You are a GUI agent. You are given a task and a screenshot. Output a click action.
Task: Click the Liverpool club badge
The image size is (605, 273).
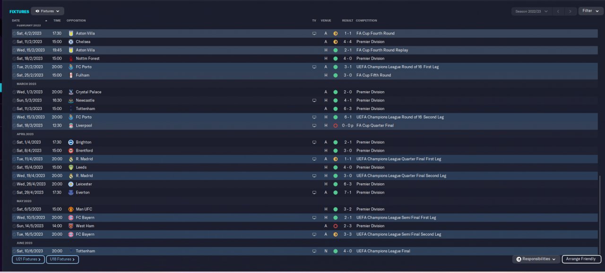click(71, 126)
